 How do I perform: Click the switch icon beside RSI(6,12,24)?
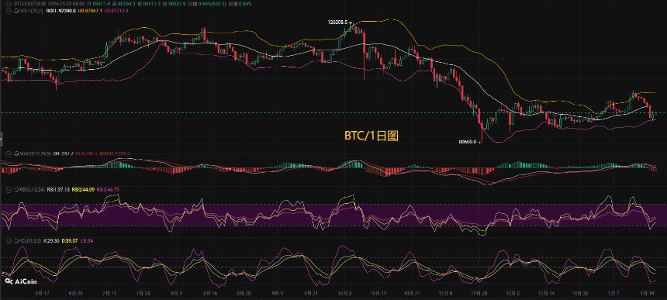[x=16, y=189]
